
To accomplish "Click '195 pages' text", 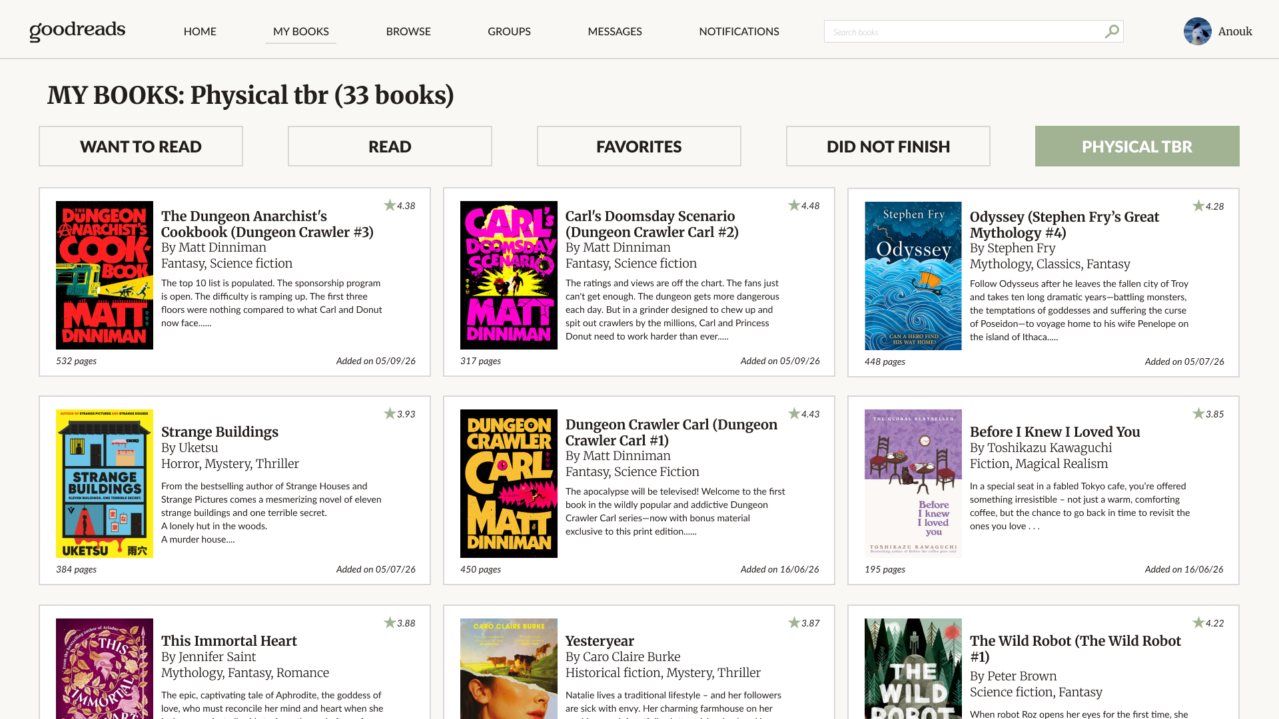I will click(885, 569).
